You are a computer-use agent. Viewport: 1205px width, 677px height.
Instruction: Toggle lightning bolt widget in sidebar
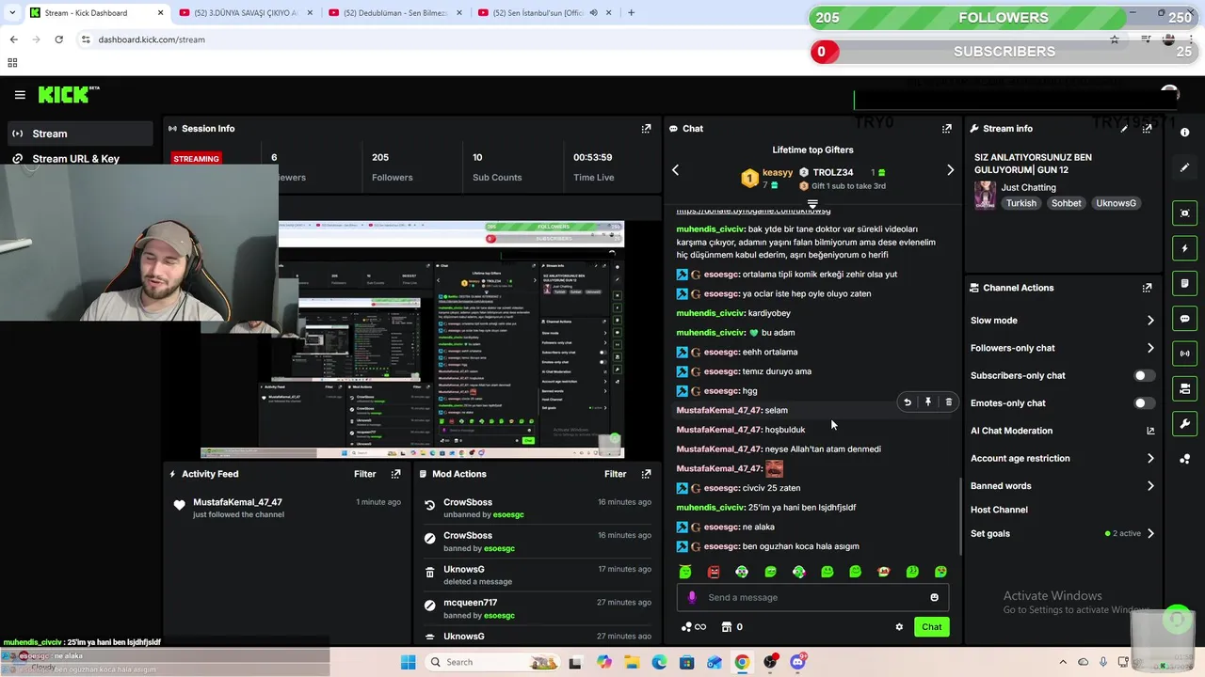point(1184,248)
